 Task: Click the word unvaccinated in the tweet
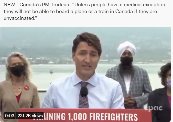click(19, 18)
